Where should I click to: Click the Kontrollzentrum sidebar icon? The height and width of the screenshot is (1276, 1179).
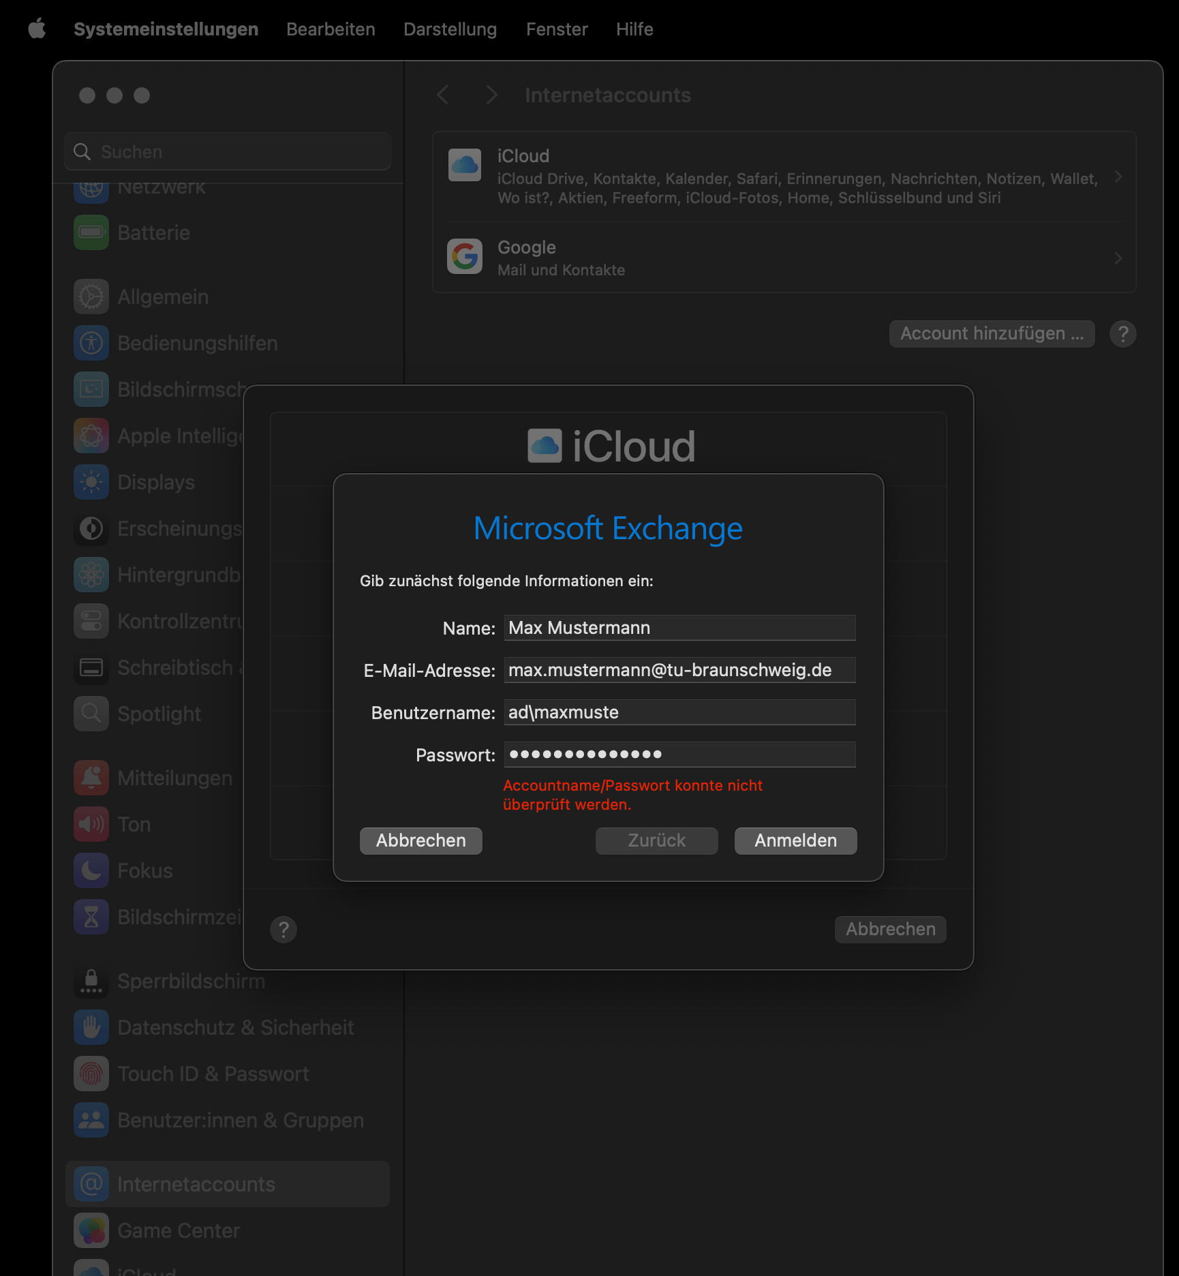pyautogui.click(x=91, y=621)
